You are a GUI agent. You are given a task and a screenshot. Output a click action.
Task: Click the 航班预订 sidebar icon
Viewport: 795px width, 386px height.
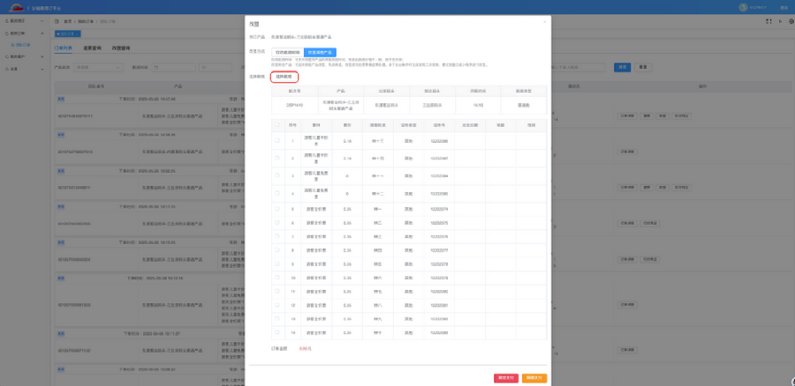coord(7,21)
